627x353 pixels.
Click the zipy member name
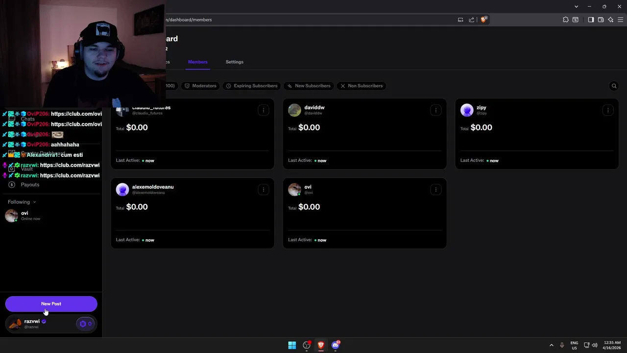(x=481, y=107)
